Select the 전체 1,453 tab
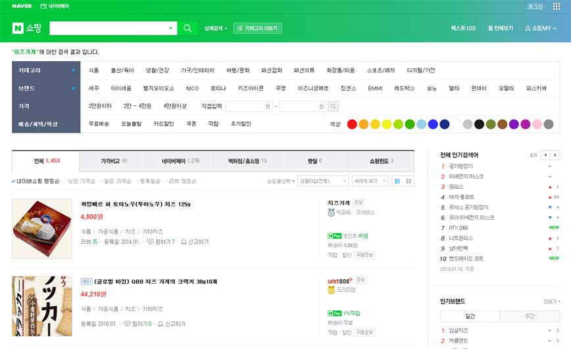The height and width of the screenshot is (349, 571). coord(46,161)
